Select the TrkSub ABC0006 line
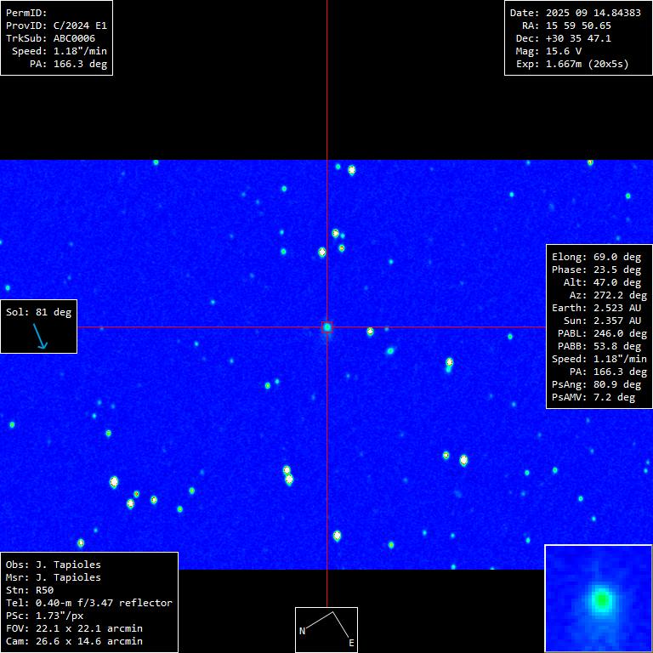653x653 pixels. click(x=50, y=38)
